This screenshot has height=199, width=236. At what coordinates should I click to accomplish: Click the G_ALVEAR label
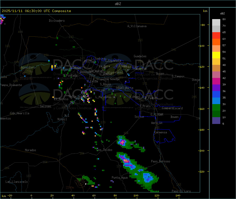pos(157,115)
